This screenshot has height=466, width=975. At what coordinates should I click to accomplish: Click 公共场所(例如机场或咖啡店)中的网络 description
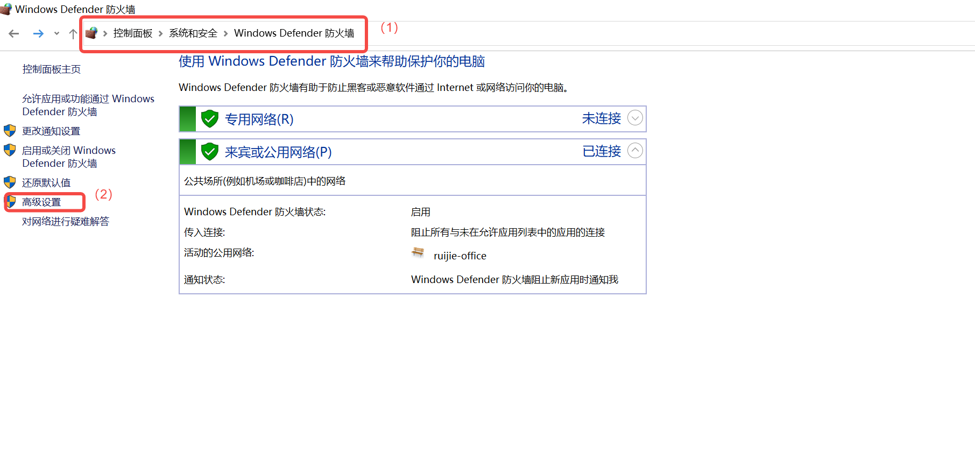tap(265, 181)
